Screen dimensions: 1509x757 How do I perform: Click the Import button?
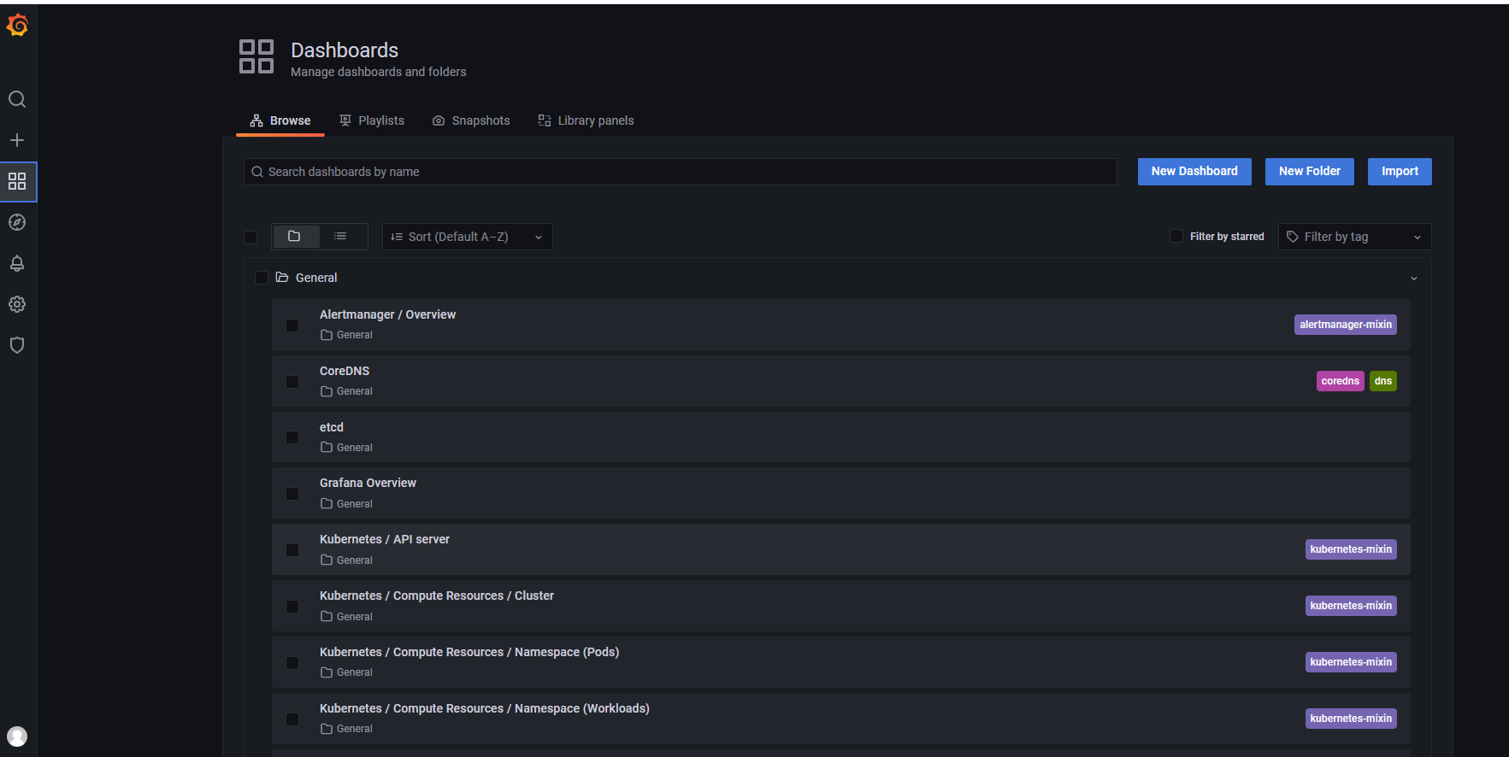click(1400, 171)
